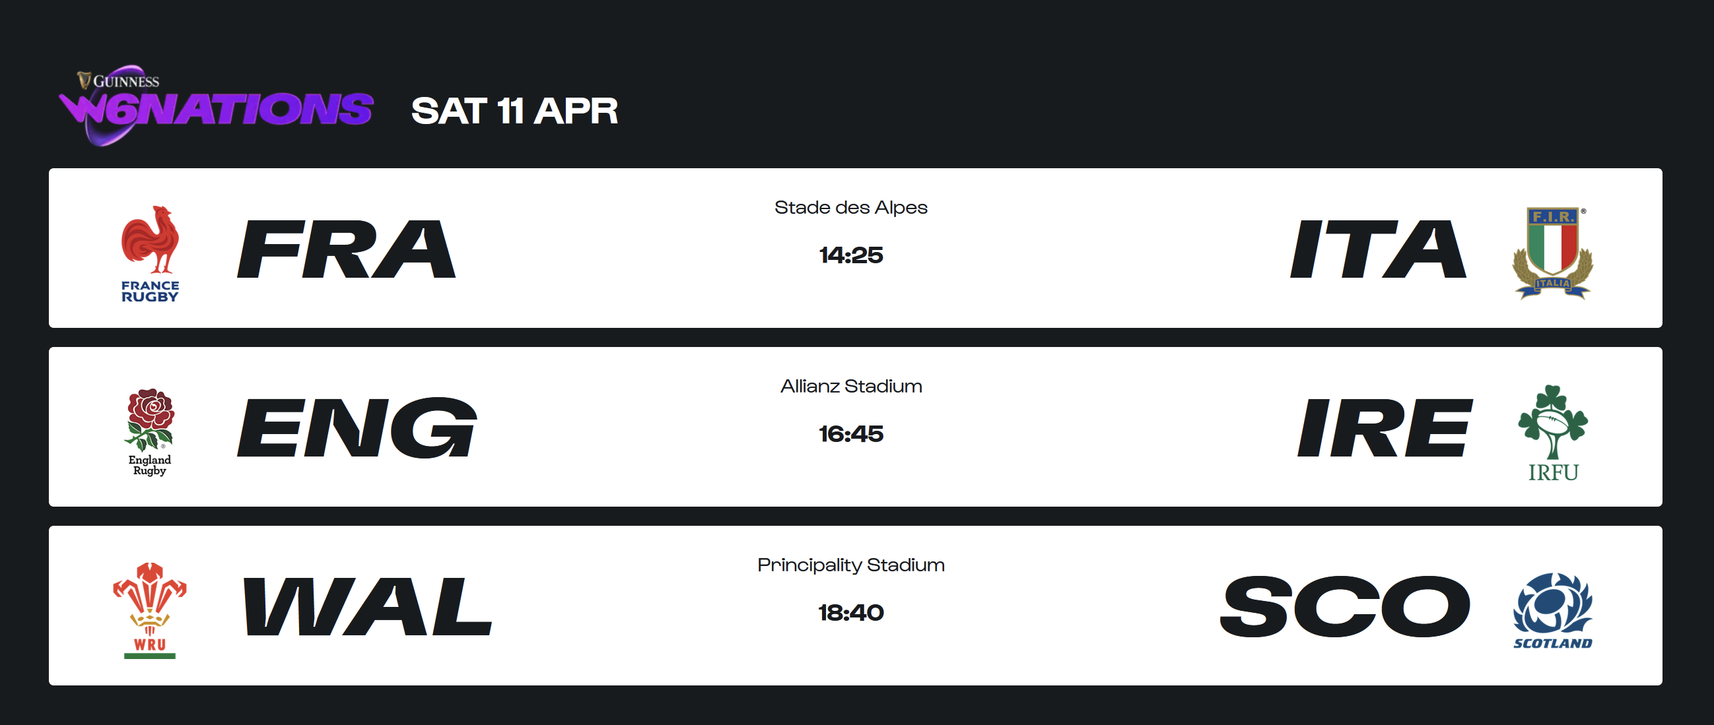Image resolution: width=1714 pixels, height=725 pixels.
Task: Click the IRFU shamrock crest
Action: coord(1552,432)
